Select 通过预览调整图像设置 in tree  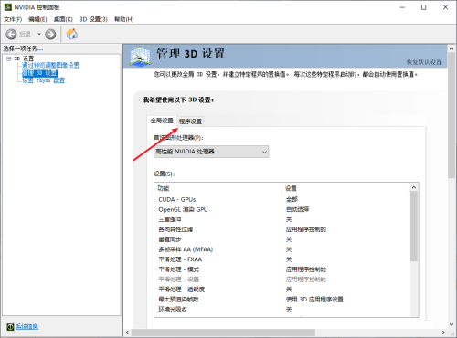(50, 65)
